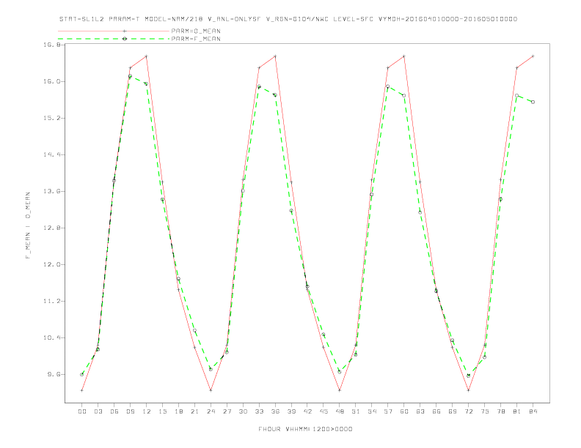
Task: Click the red O_MEAN peak point at hour 60
Action: pos(404,56)
